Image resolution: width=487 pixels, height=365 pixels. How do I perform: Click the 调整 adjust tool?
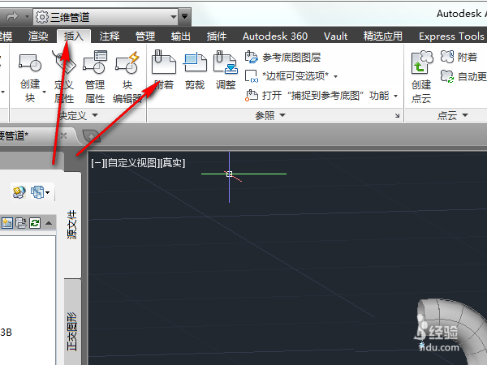[226, 71]
